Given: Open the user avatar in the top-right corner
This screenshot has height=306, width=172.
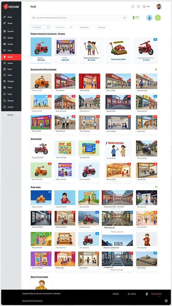Looking at the screenshot, I should click(159, 7).
